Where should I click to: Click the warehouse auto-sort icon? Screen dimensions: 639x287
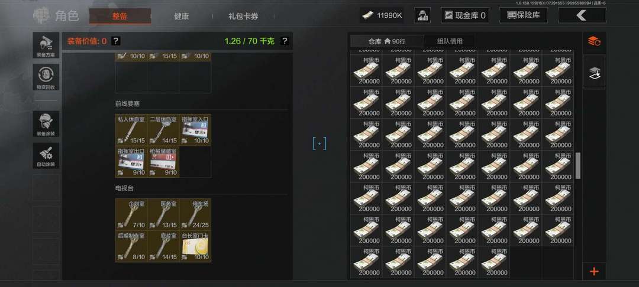594,41
